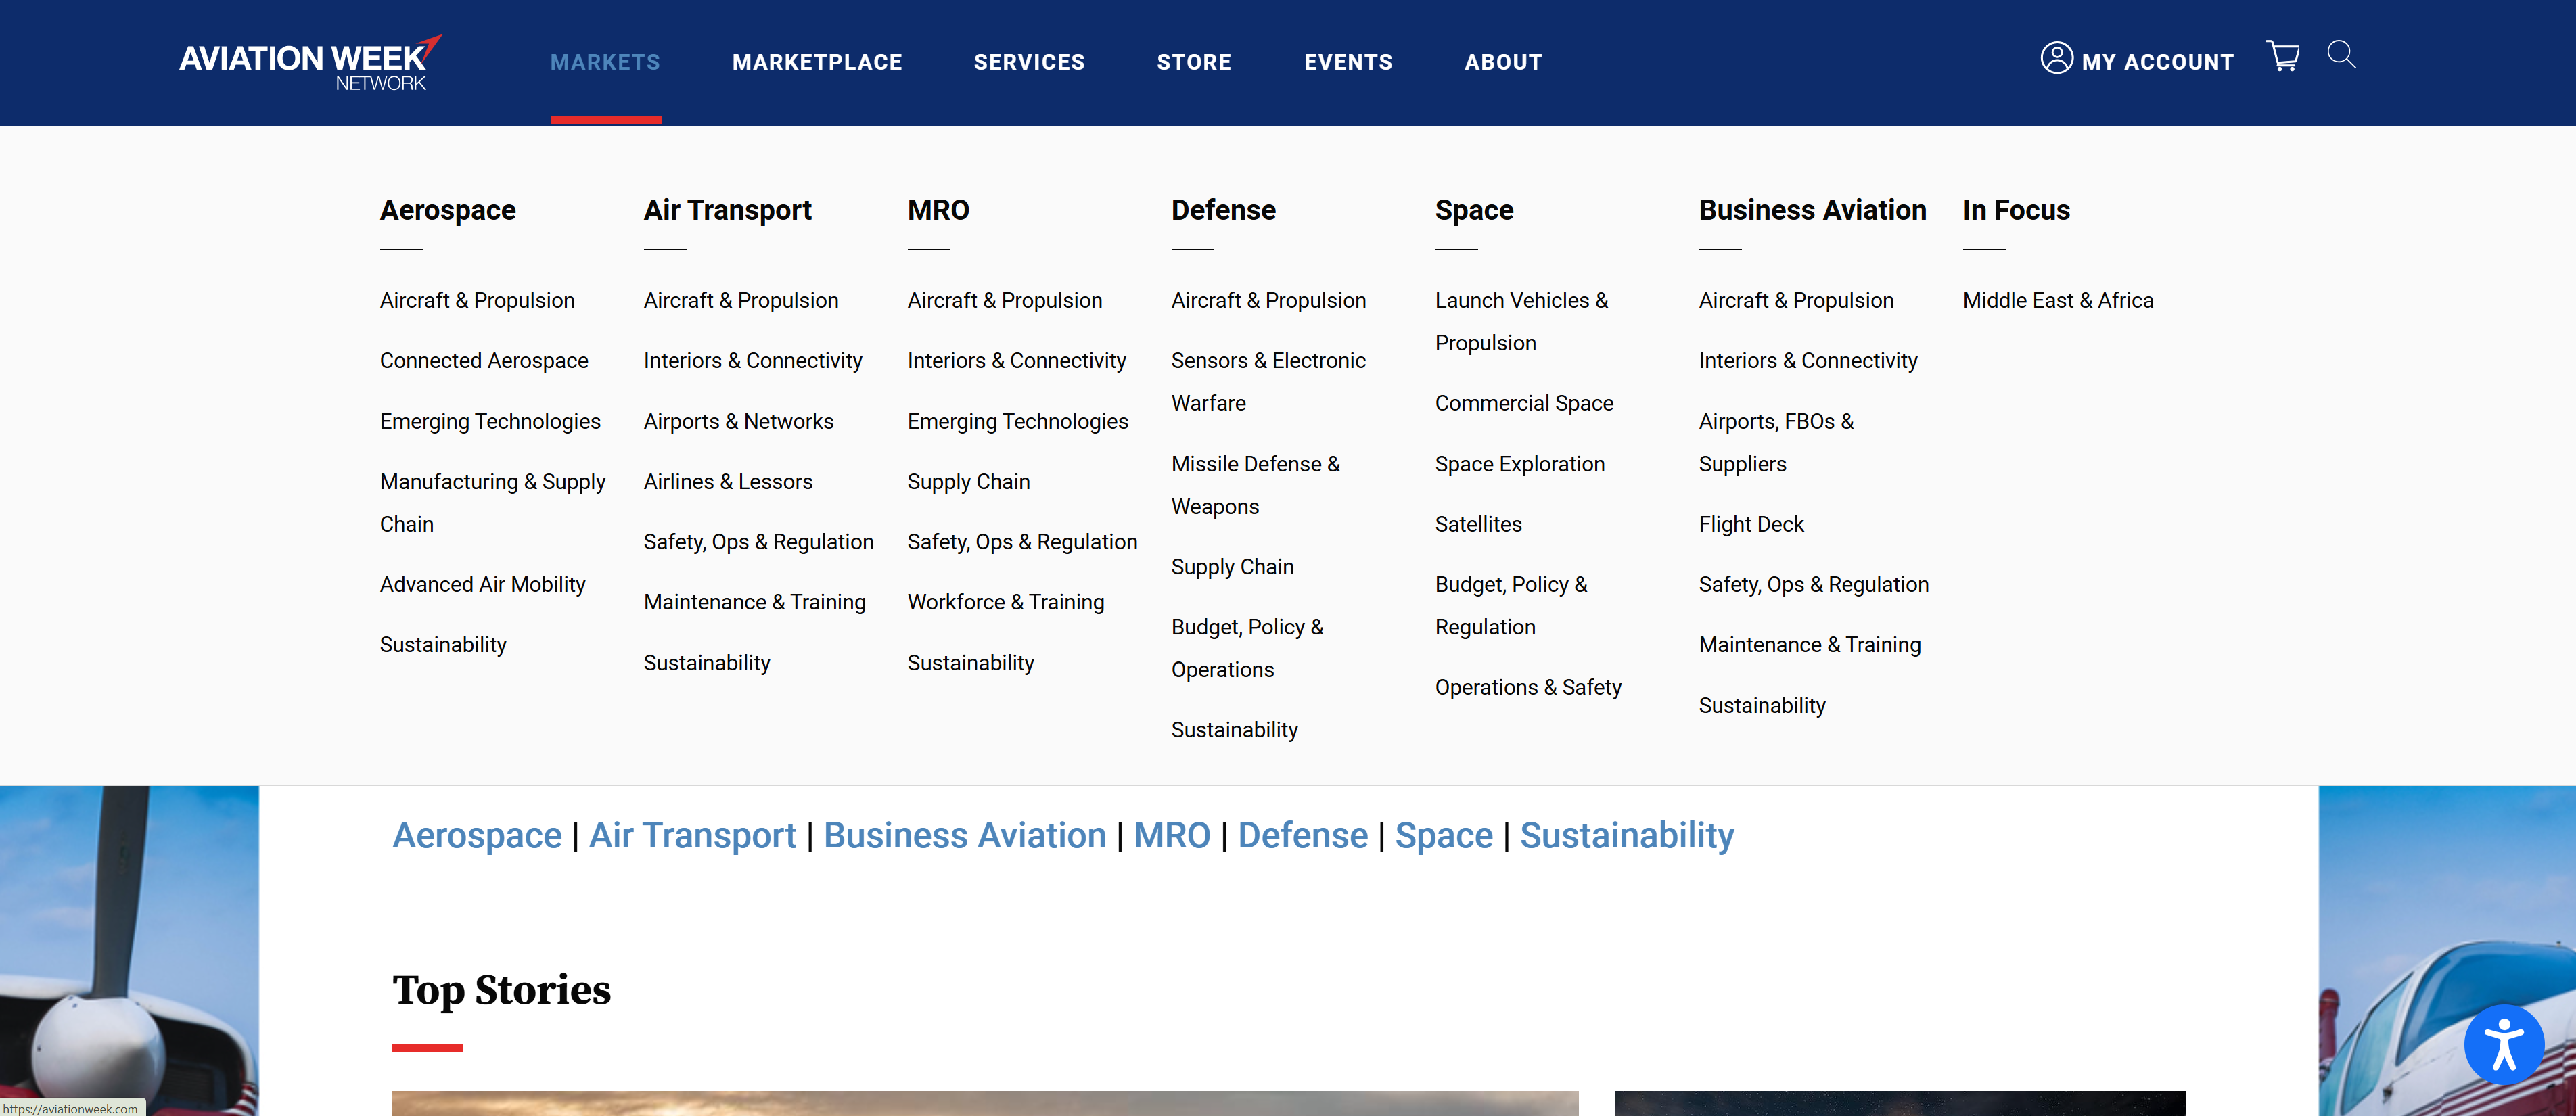
Task: Open the Store menu
Action: click(1194, 62)
